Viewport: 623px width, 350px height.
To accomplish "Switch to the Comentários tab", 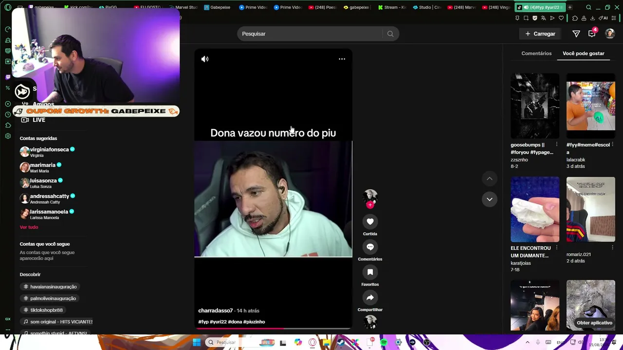I will point(536,53).
